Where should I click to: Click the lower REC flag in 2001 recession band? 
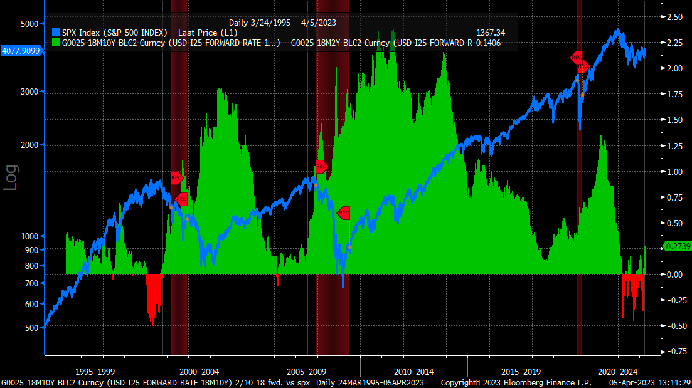(x=181, y=200)
